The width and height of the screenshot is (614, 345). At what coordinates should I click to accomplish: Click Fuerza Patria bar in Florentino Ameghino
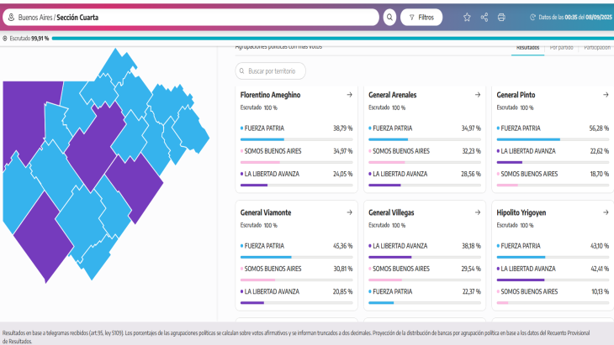click(x=296, y=139)
